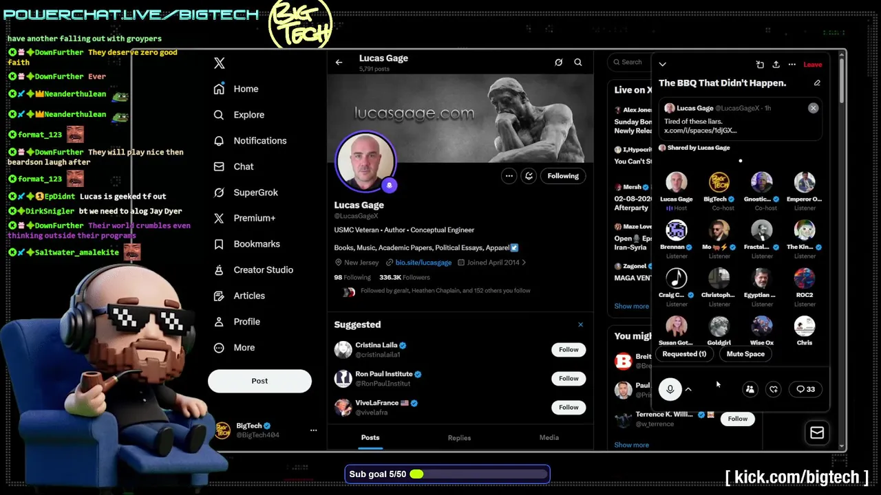Image resolution: width=881 pixels, height=495 pixels.
Task: Open Explore page
Action: point(239,115)
